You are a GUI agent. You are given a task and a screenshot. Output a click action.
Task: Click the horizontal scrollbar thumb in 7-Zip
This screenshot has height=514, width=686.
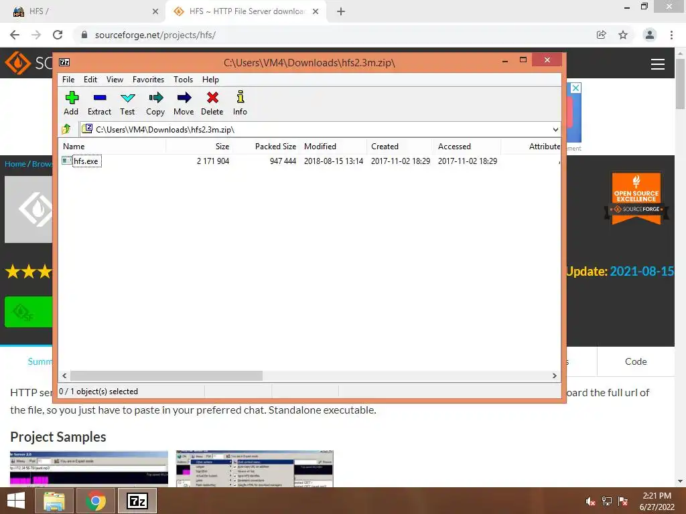click(166, 376)
